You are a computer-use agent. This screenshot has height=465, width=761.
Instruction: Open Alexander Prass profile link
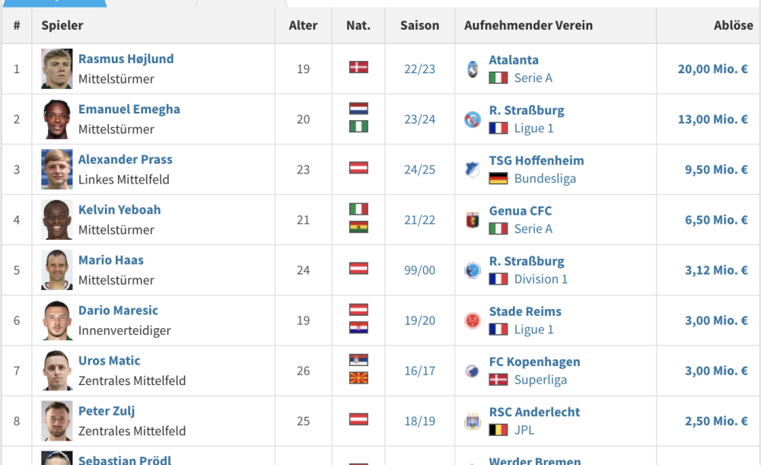126,159
